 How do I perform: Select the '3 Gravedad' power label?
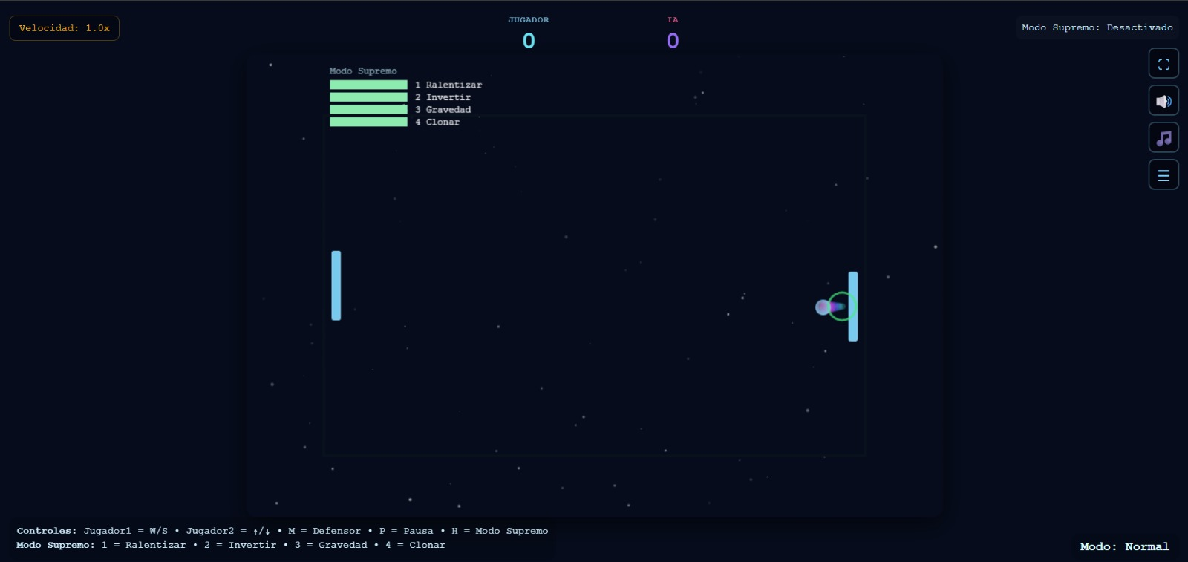443,110
